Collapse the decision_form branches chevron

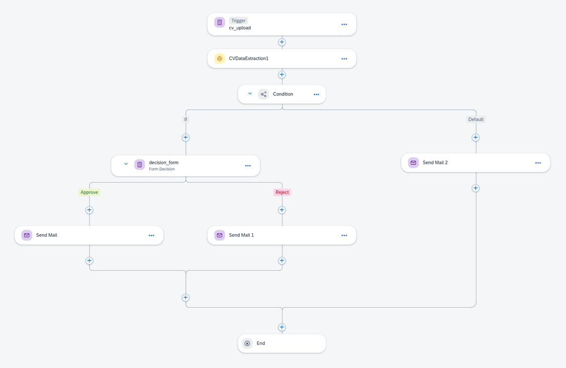click(126, 164)
